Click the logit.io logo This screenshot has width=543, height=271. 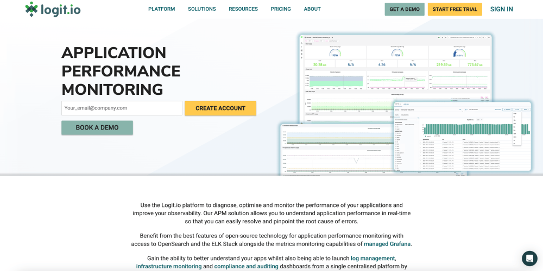point(53,9)
